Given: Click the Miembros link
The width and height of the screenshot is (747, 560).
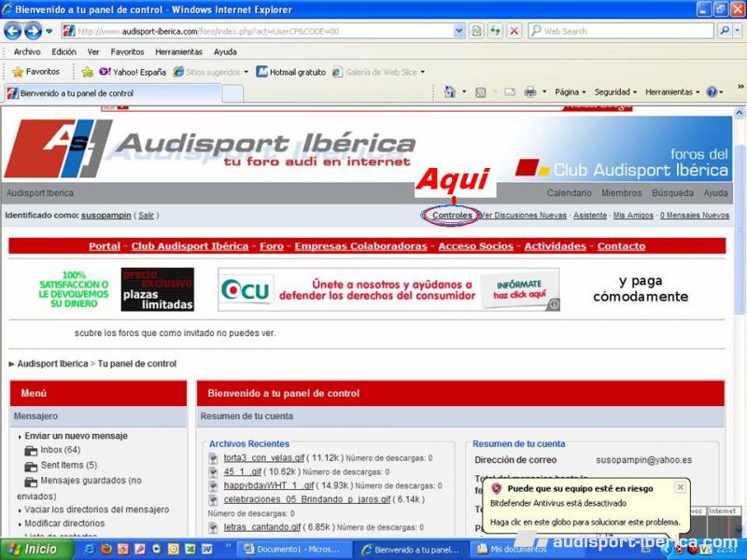Looking at the screenshot, I should pyautogui.click(x=621, y=193).
